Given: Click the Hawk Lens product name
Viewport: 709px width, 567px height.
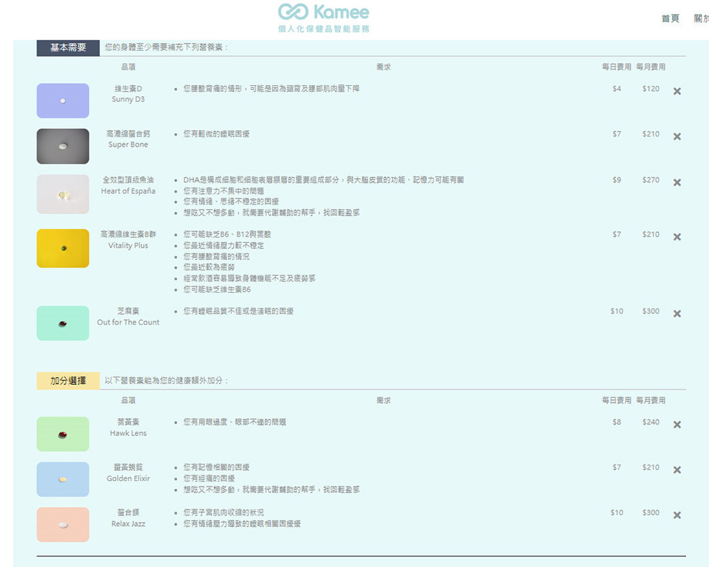Looking at the screenshot, I should coord(128,433).
